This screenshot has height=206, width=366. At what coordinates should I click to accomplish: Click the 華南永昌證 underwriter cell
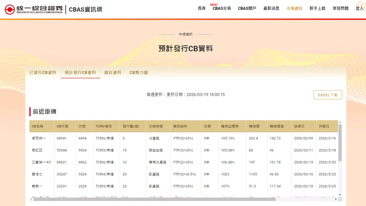click(158, 162)
